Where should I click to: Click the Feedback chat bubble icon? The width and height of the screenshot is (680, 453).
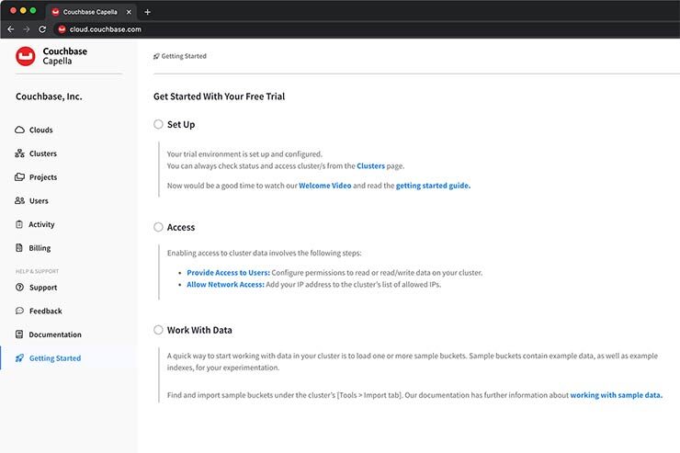pos(20,311)
